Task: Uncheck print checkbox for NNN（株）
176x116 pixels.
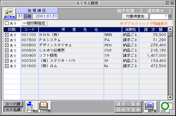Action: (7, 35)
